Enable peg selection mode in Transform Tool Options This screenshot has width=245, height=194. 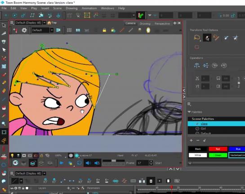point(207,38)
